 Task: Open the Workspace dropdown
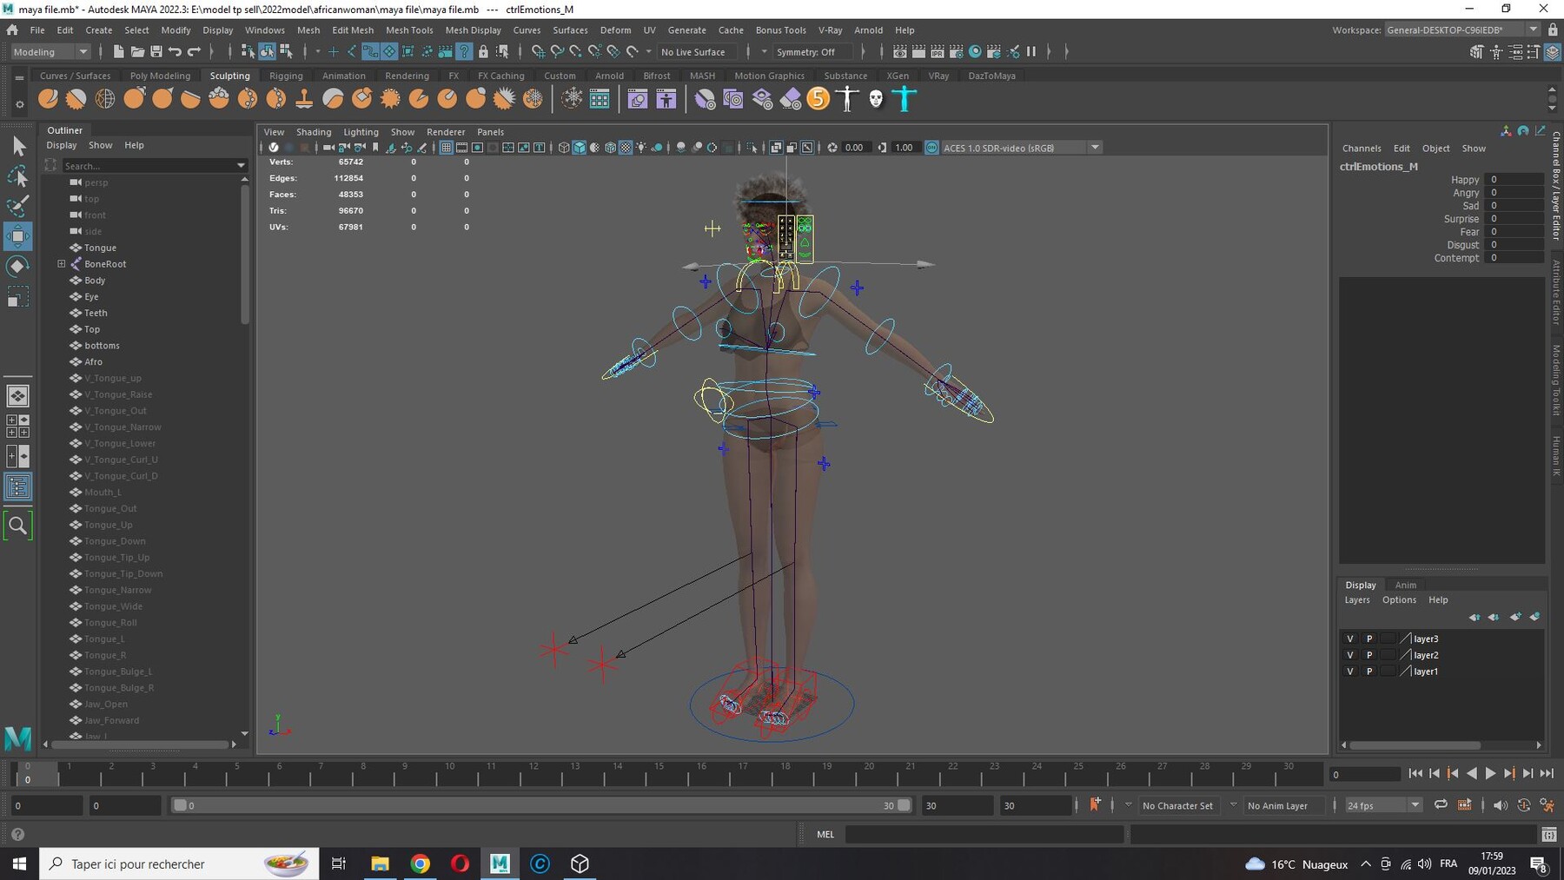tap(1462, 30)
